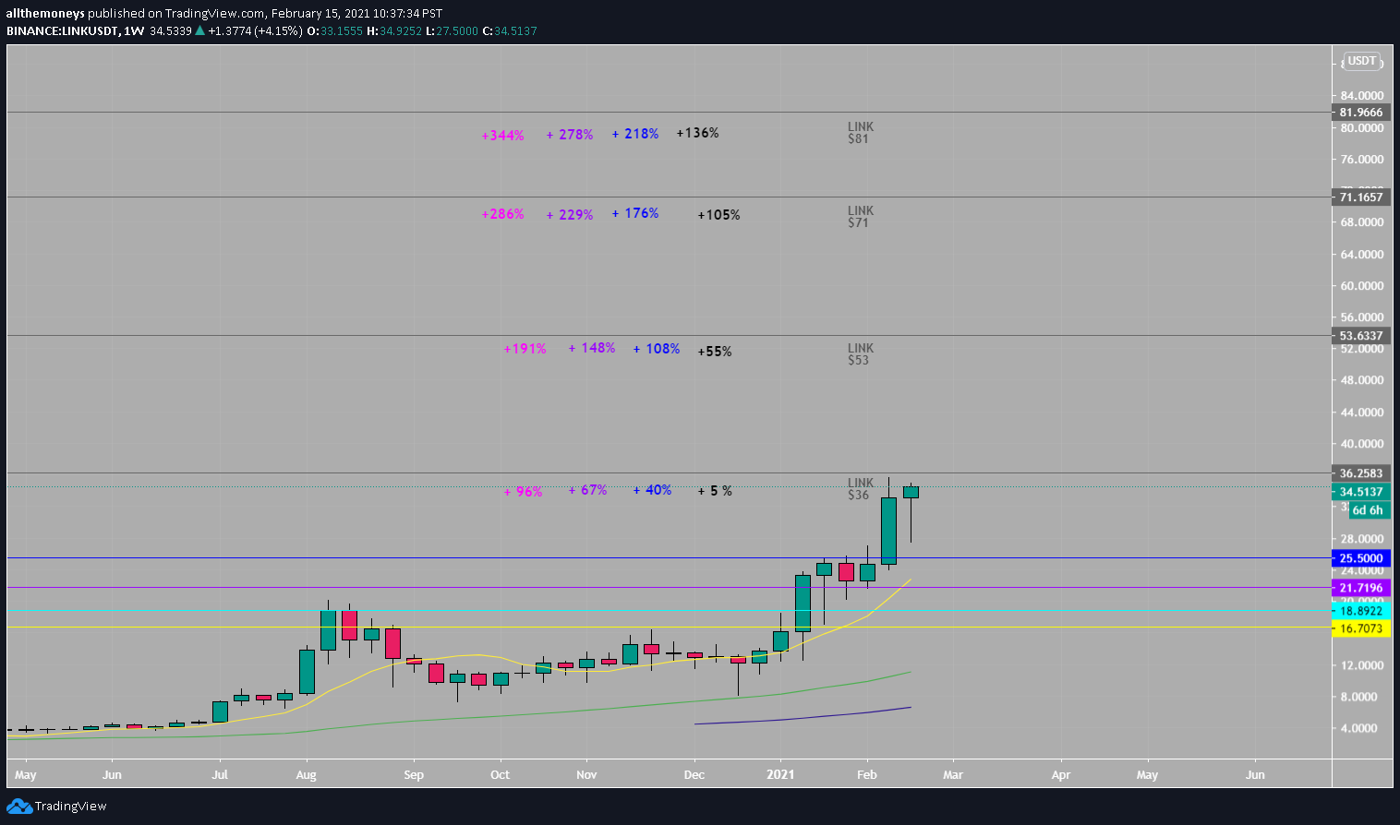1400x825 pixels.
Task: Click the + 176% blue annotation
Action: pos(635,213)
